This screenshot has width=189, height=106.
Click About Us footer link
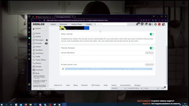click(x=58, y=85)
